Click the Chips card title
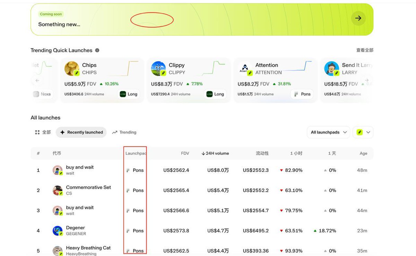416x256 pixels. (x=89, y=65)
